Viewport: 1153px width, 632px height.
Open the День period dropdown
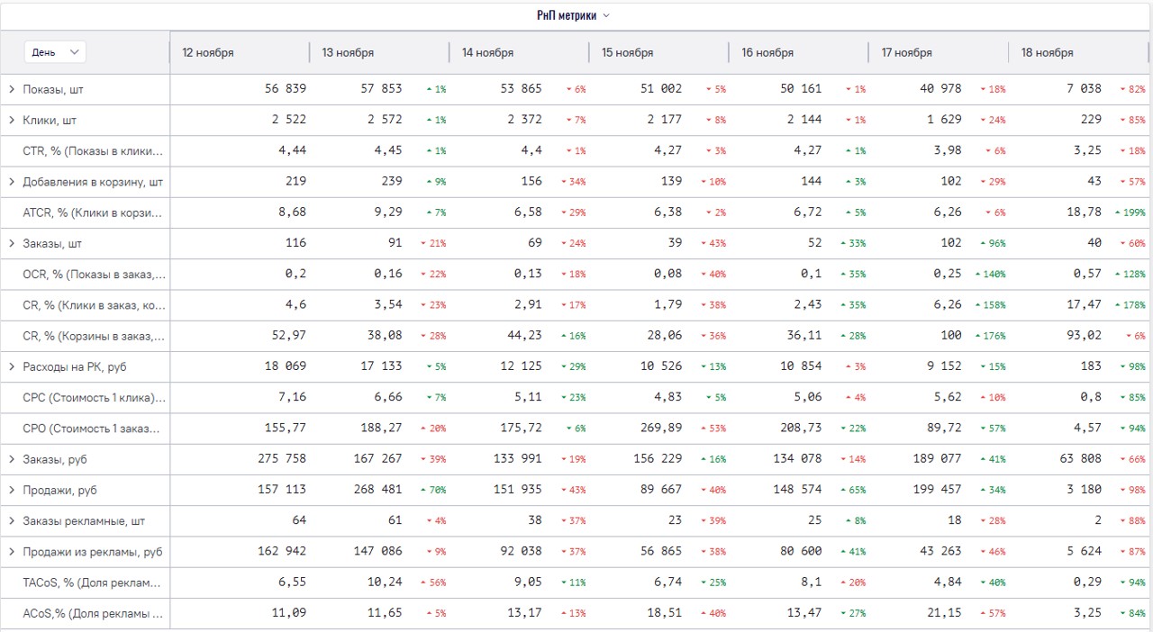[x=55, y=52]
